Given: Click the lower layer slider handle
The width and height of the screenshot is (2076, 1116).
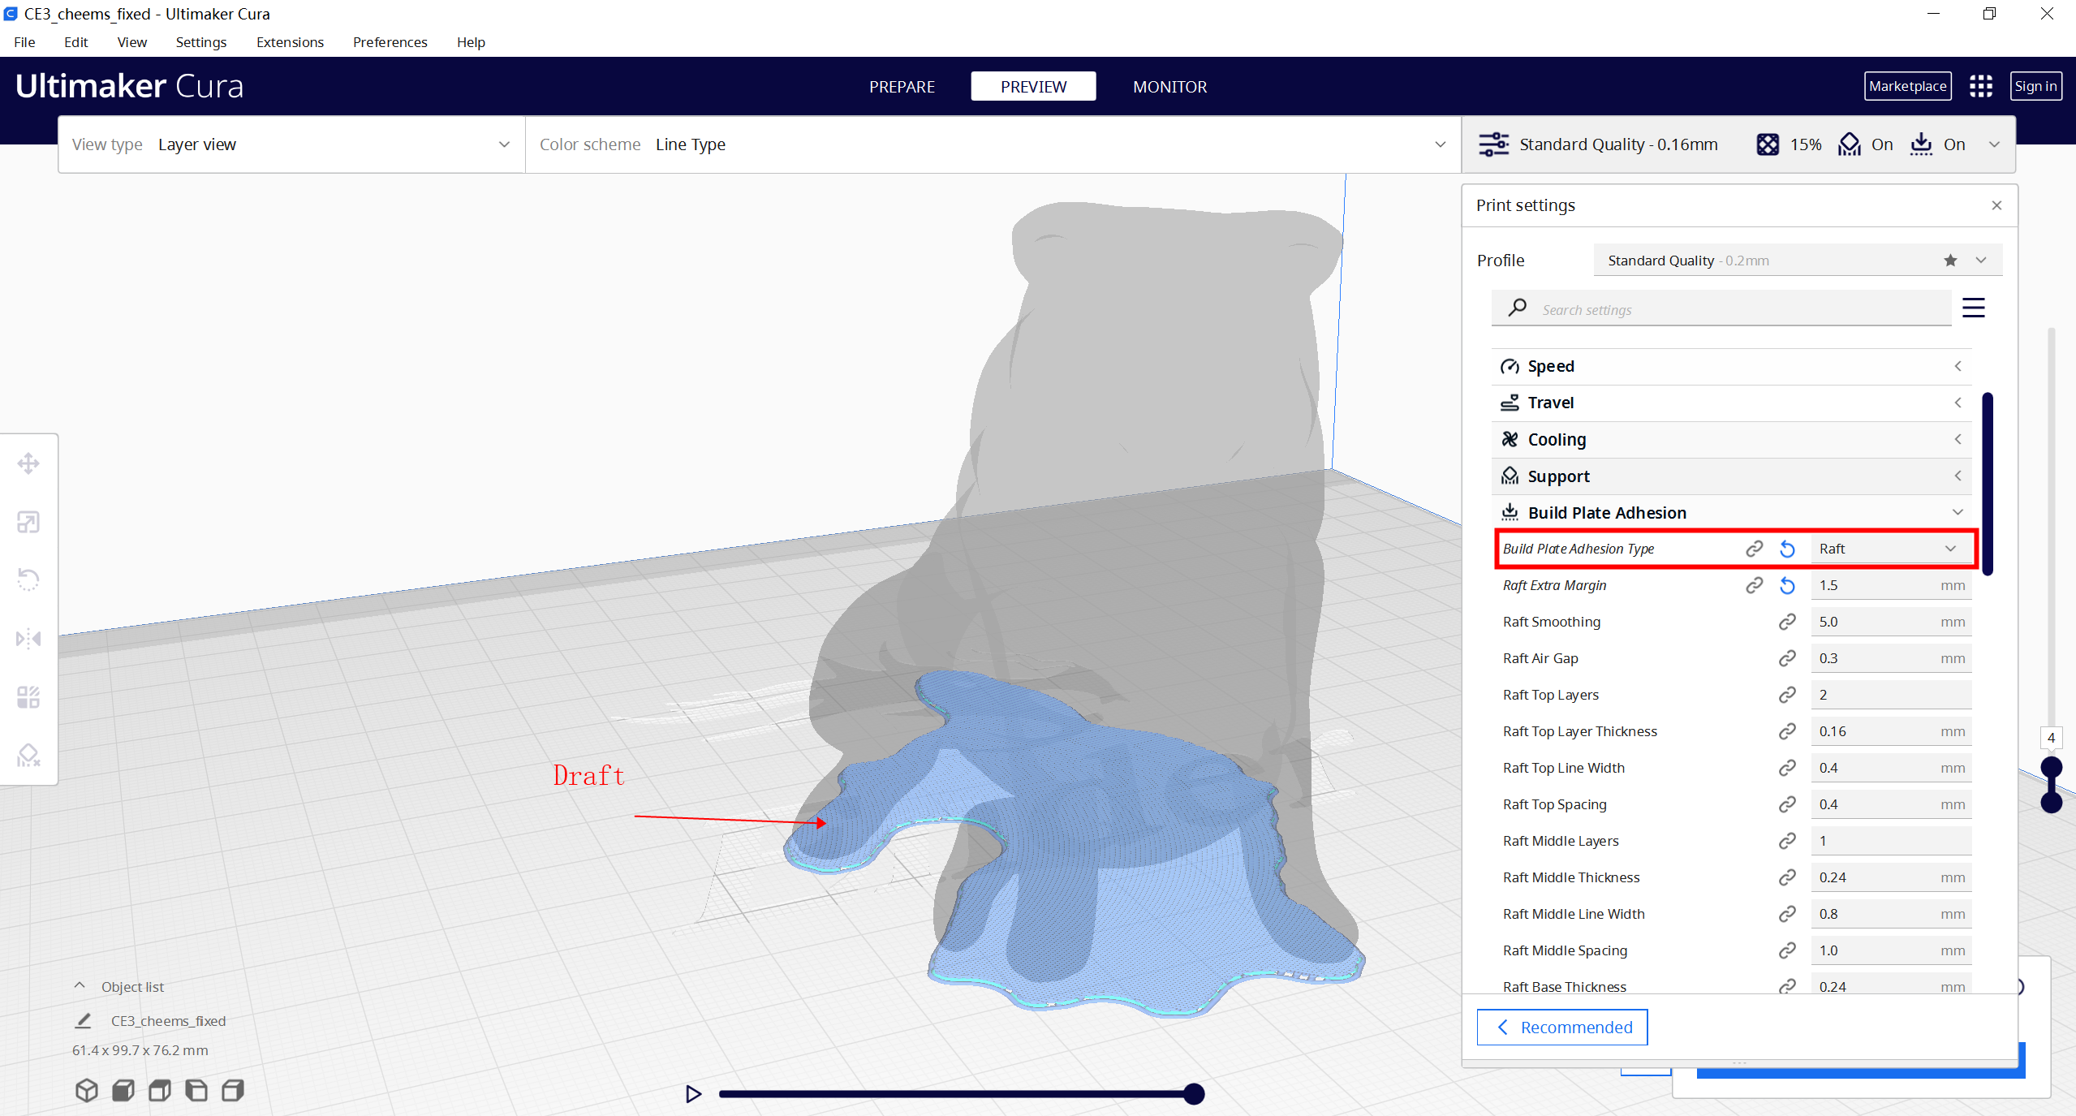Looking at the screenshot, I should [2051, 803].
